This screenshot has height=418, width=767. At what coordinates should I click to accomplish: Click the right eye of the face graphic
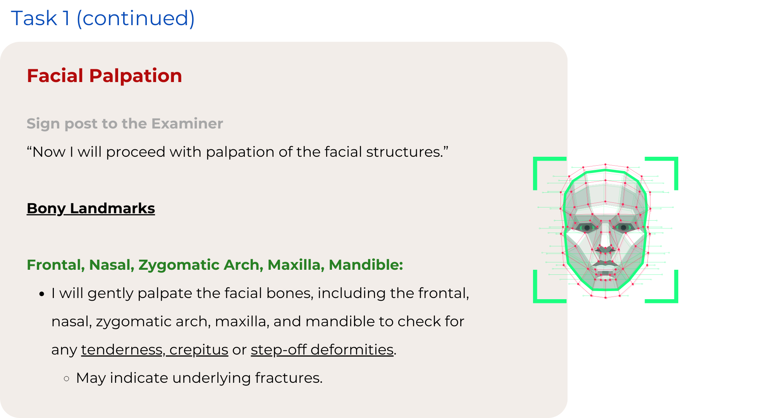click(x=624, y=228)
